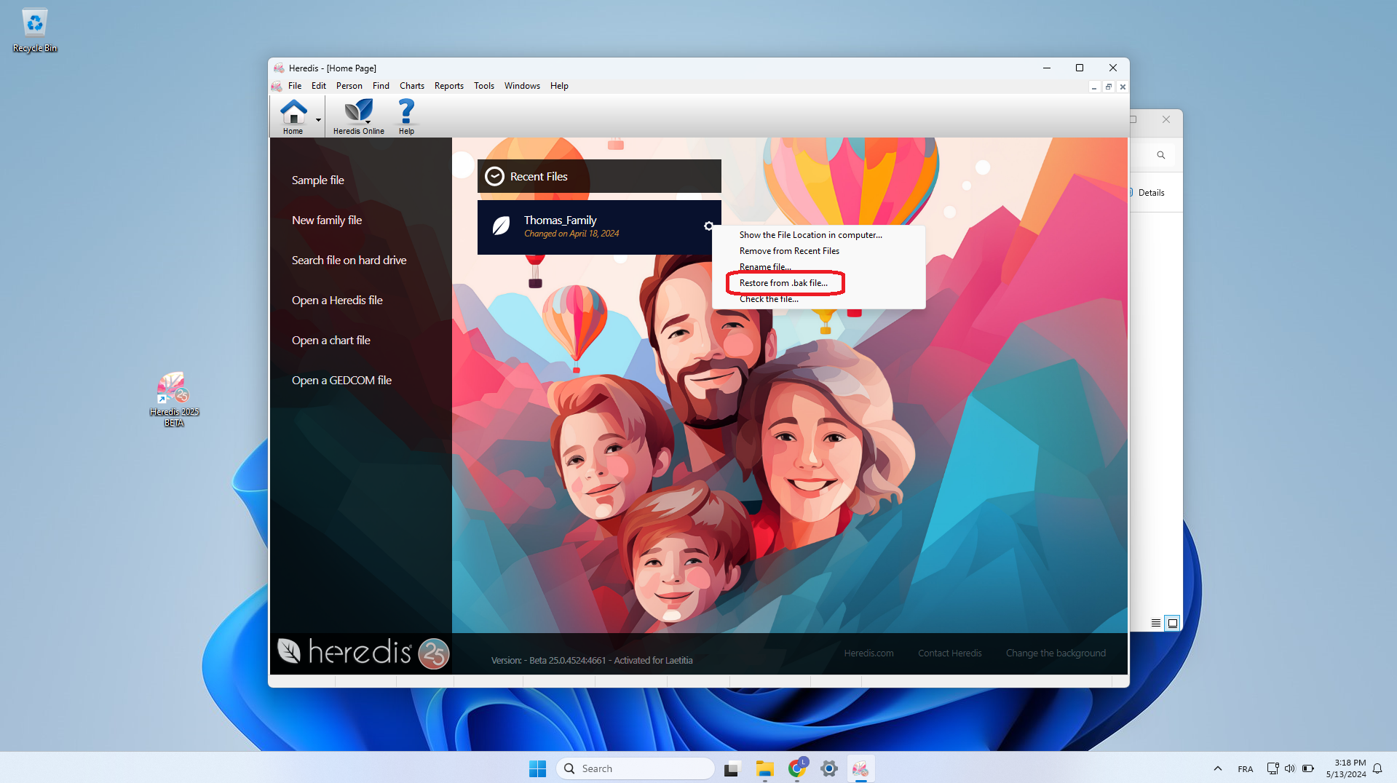Select Remove from Recent Files
The width and height of the screenshot is (1397, 783).
coord(789,251)
